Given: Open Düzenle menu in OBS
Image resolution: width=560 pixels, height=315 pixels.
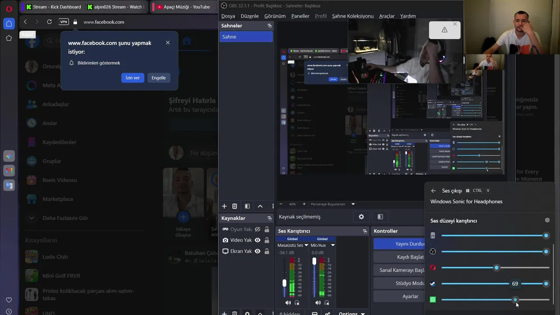Looking at the screenshot, I should click(x=250, y=16).
